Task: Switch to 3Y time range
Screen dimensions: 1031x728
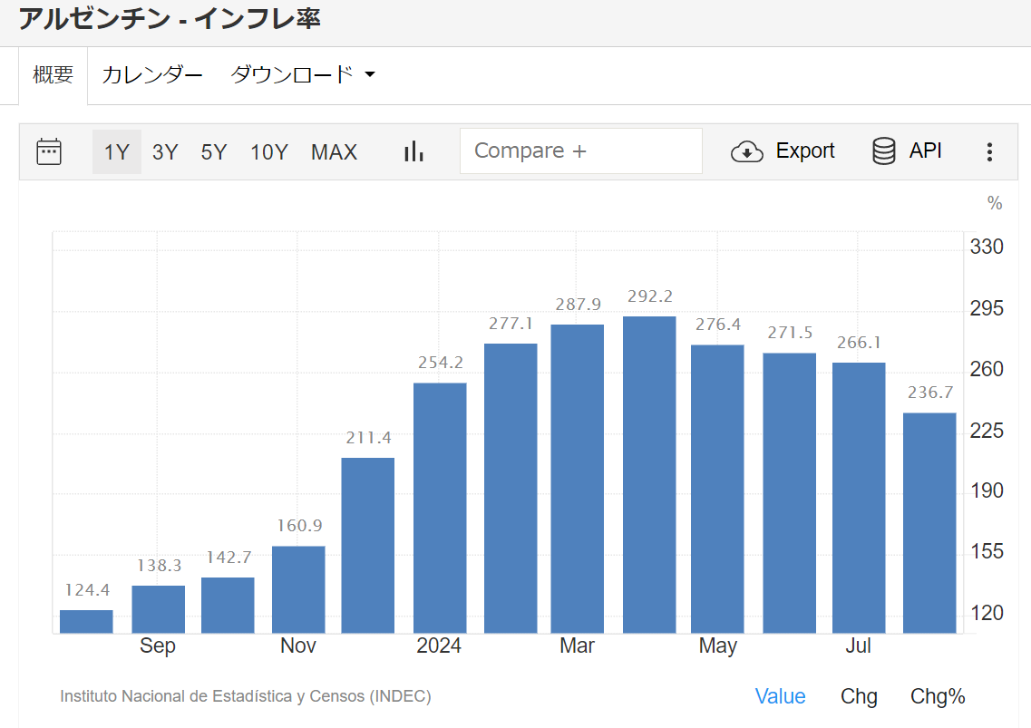Action: tap(165, 151)
